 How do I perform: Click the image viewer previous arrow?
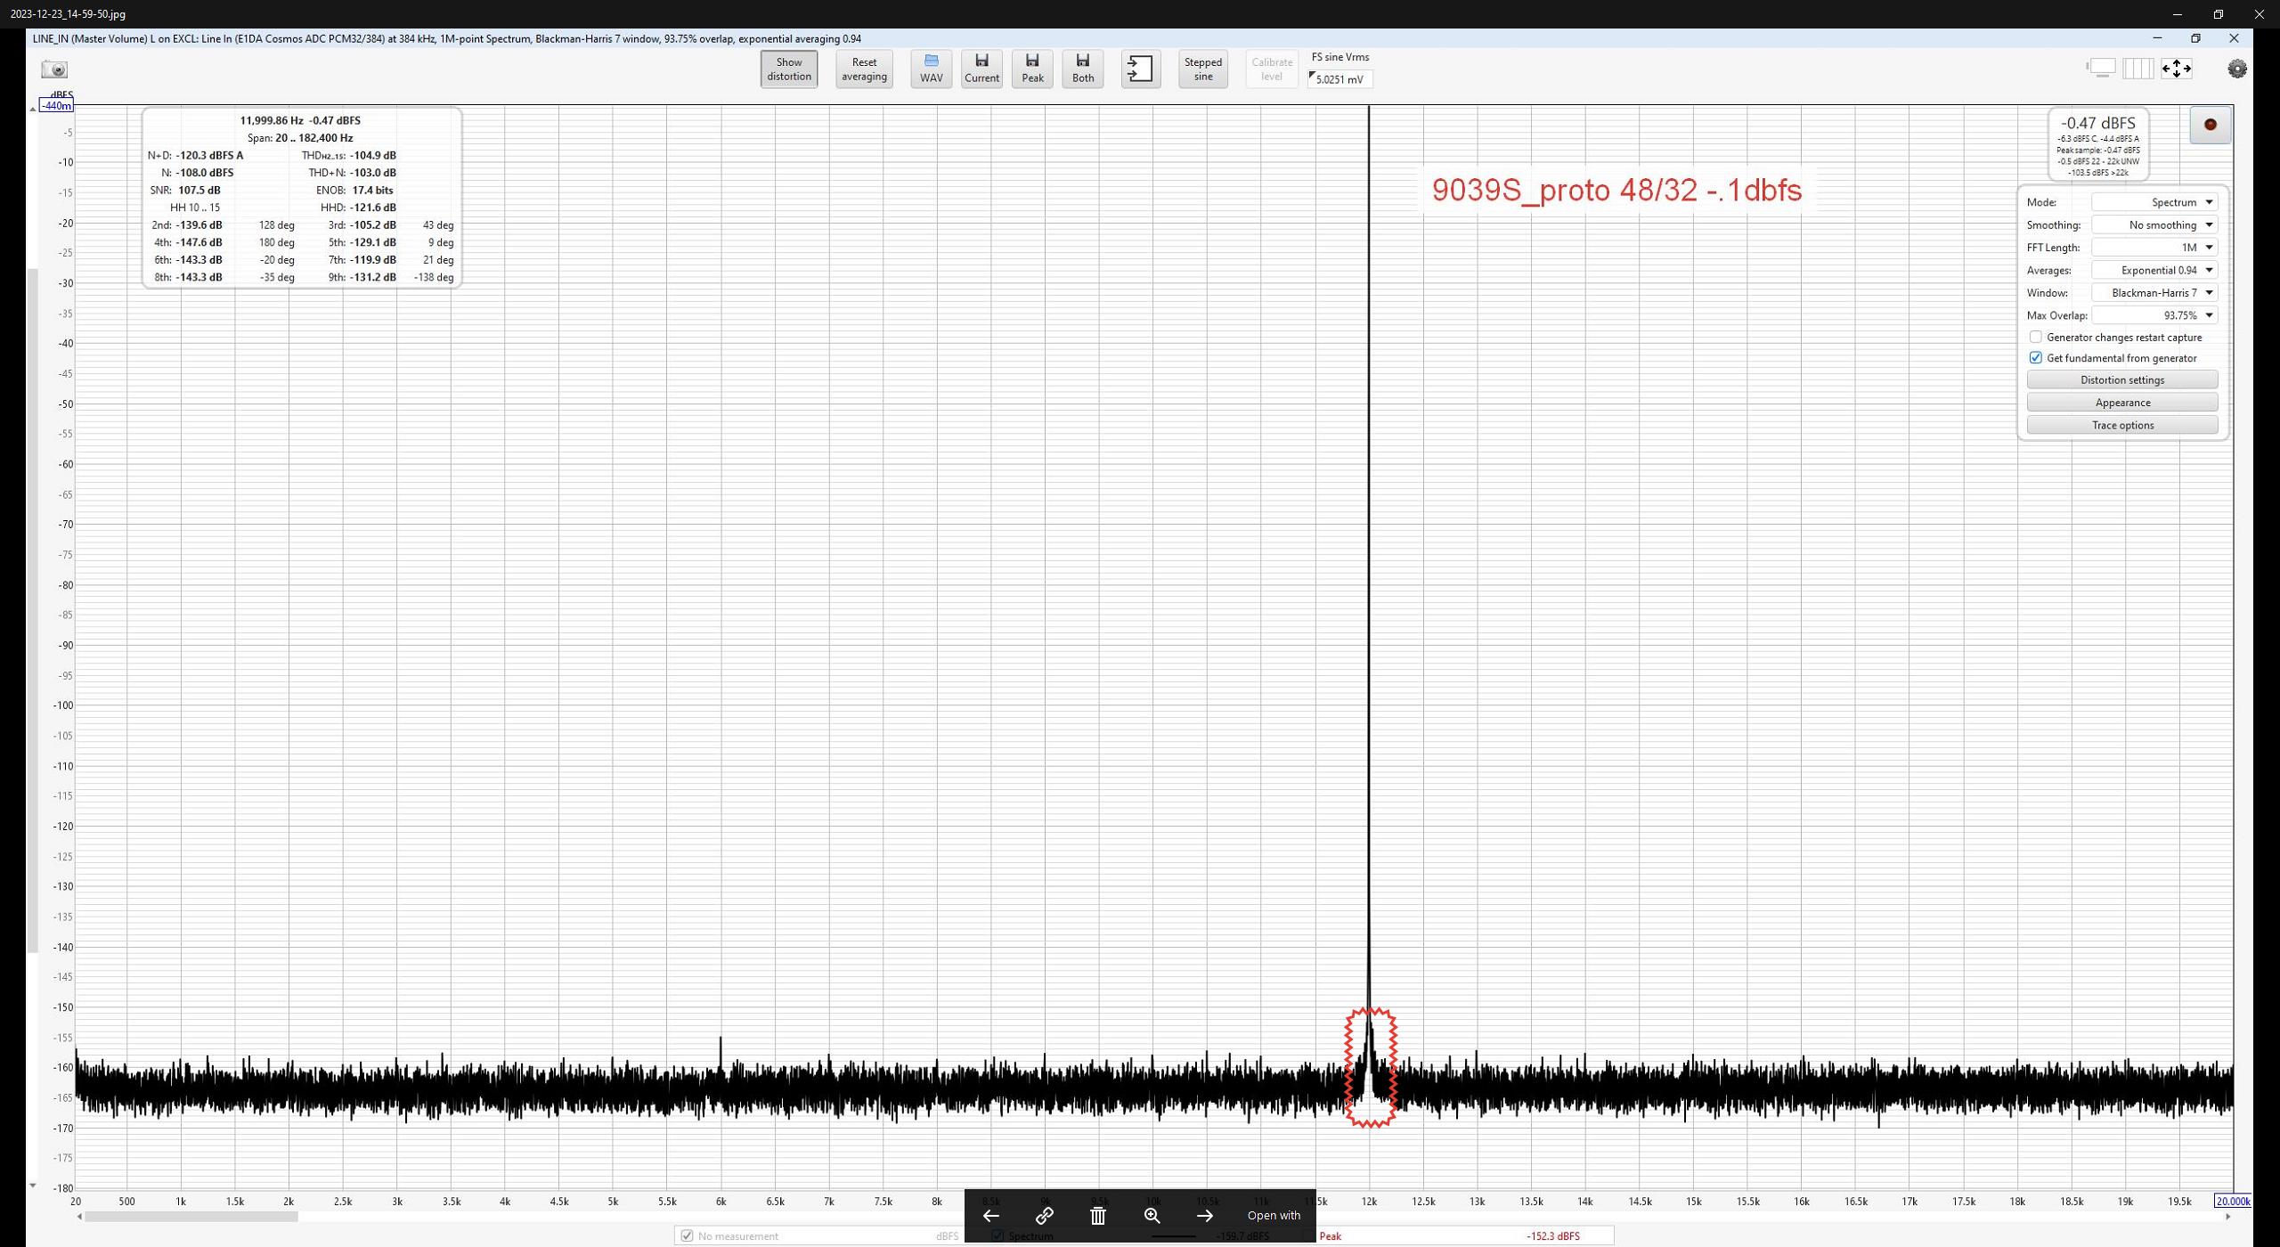click(x=991, y=1216)
